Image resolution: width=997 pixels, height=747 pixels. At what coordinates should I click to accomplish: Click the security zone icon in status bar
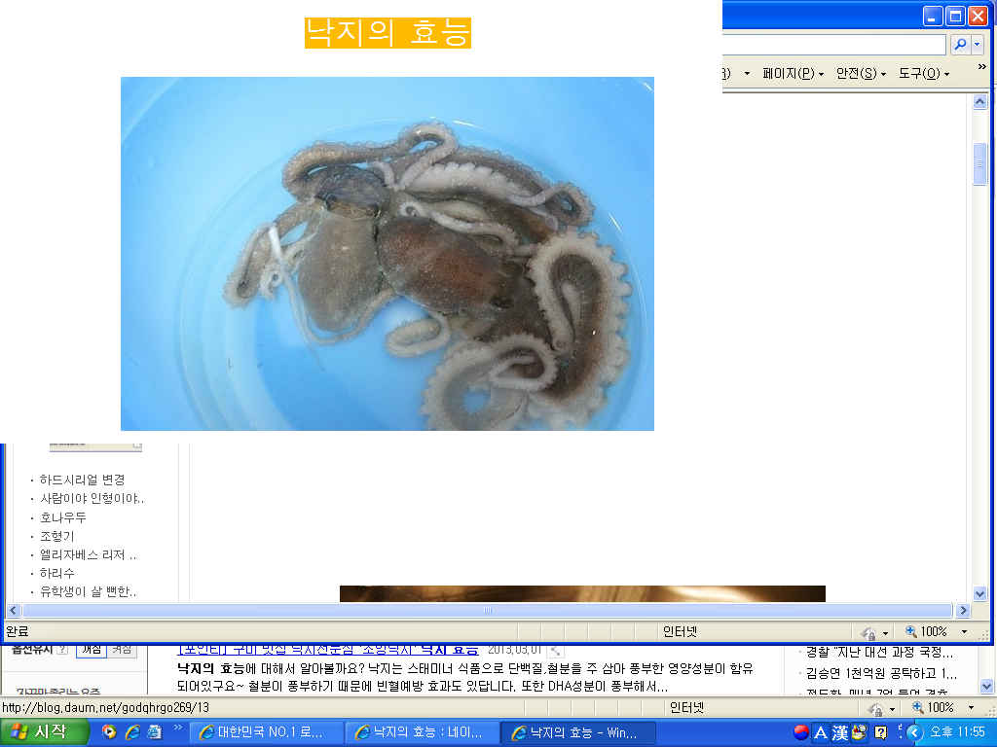871,632
